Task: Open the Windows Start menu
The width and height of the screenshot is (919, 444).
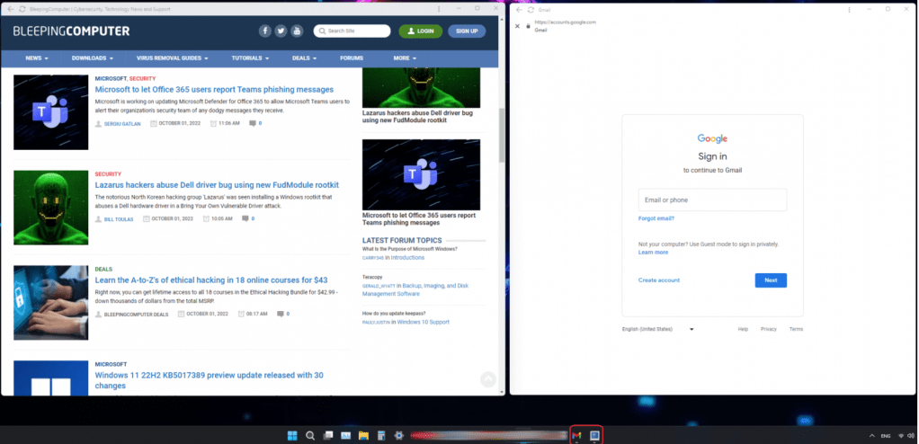Action: click(x=292, y=435)
